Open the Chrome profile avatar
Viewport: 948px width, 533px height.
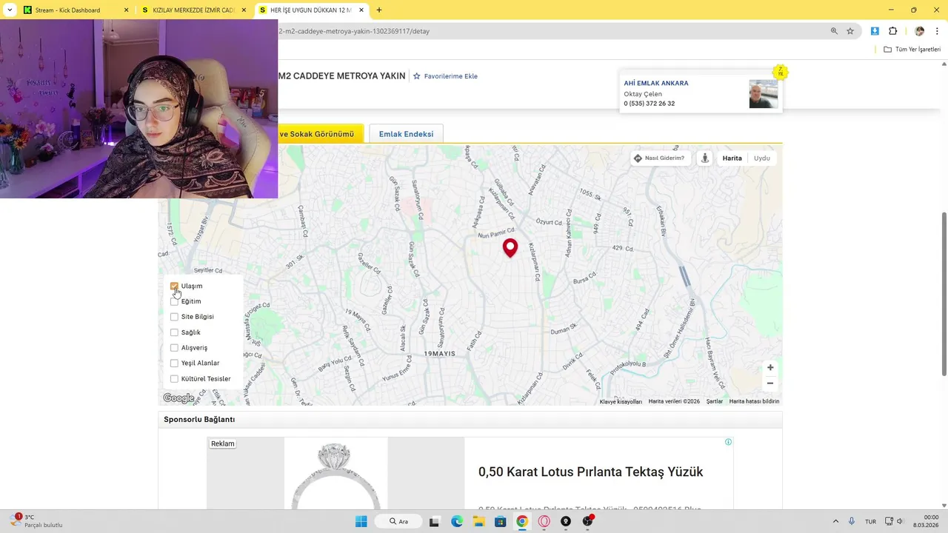point(920,31)
